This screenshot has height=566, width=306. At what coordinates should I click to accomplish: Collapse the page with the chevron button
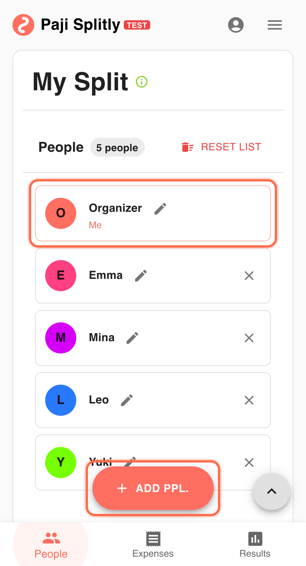click(x=271, y=491)
